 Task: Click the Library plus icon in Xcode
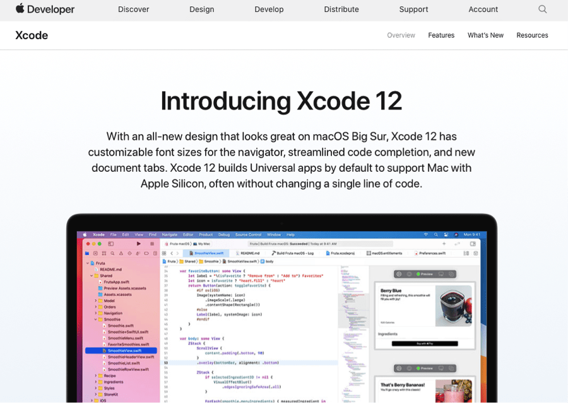(444, 244)
